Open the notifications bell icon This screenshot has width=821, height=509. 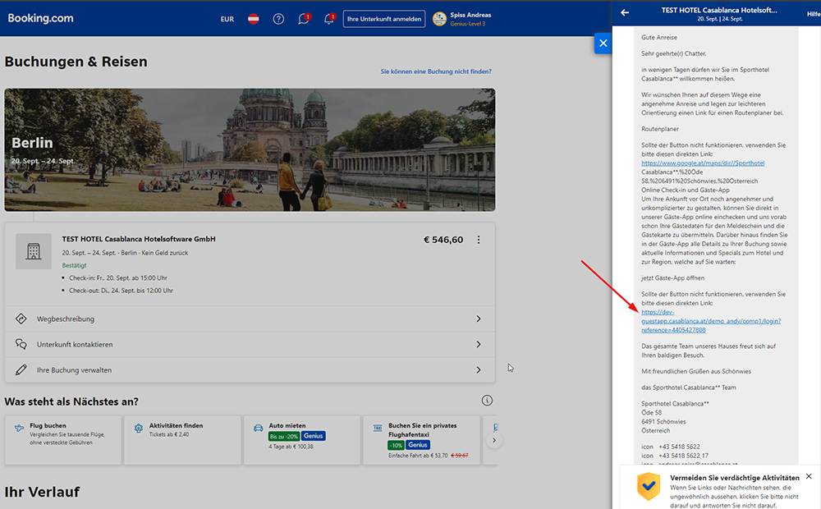click(x=329, y=19)
